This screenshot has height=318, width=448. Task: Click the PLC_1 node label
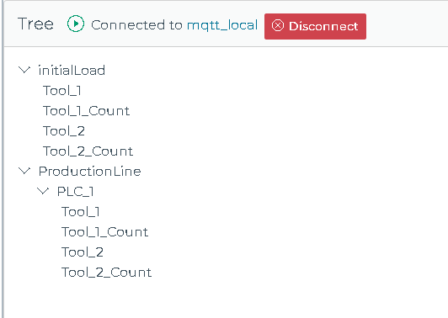76,192
